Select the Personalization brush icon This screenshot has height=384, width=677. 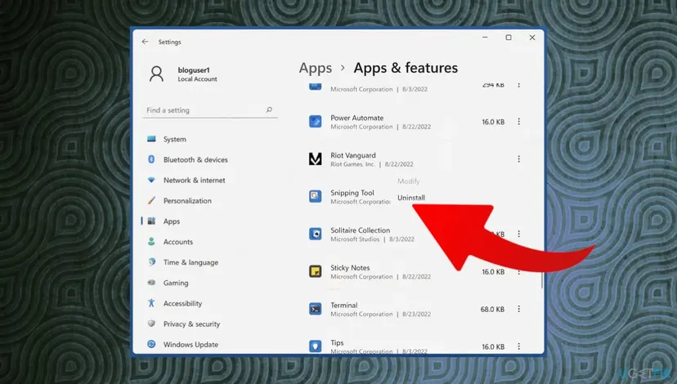(151, 200)
